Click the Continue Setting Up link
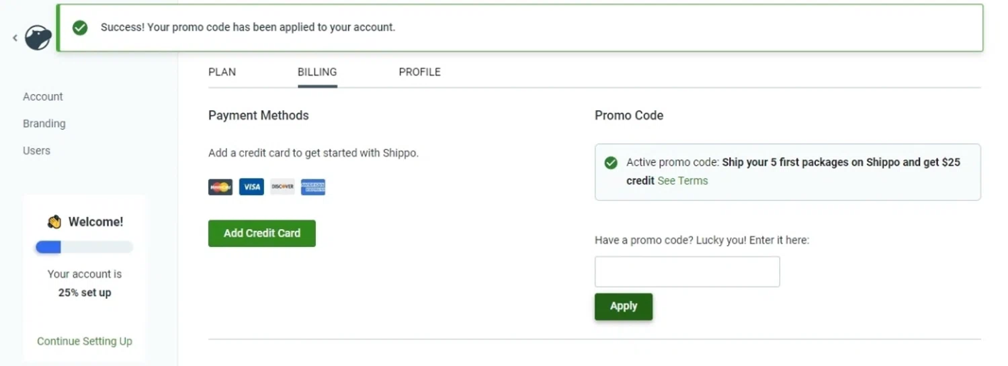The image size is (1008, 366). coord(85,341)
